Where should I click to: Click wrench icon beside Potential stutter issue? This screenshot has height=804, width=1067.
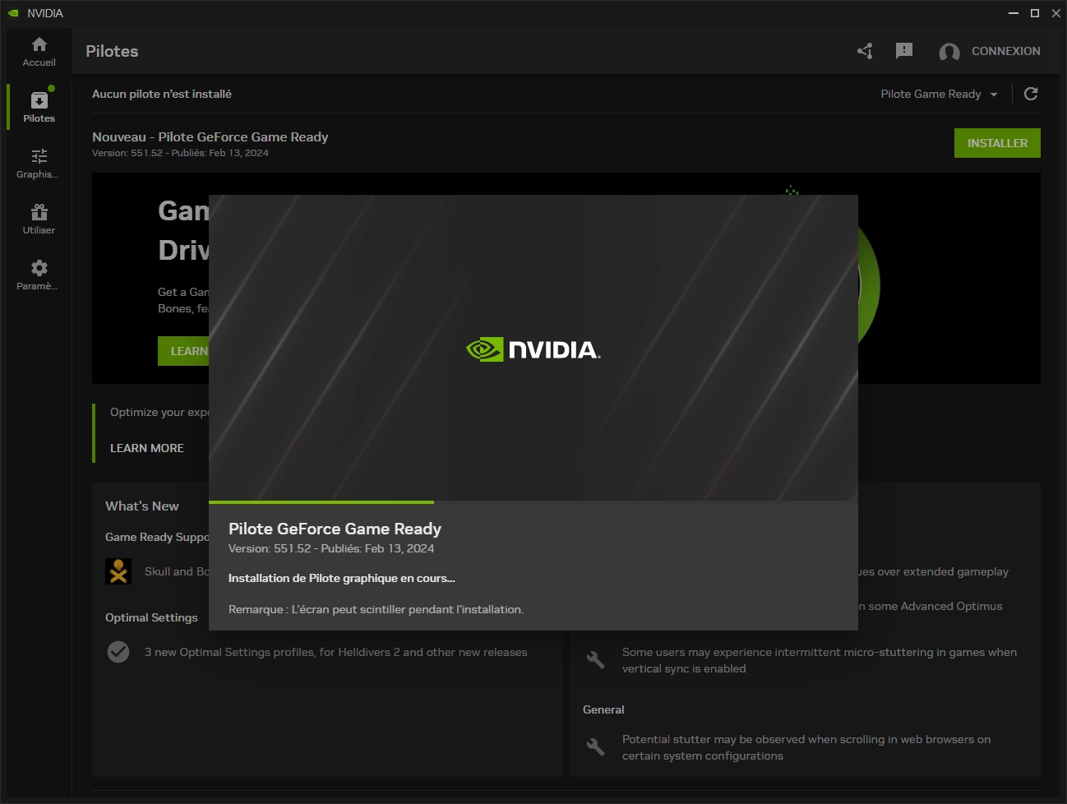tap(596, 746)
